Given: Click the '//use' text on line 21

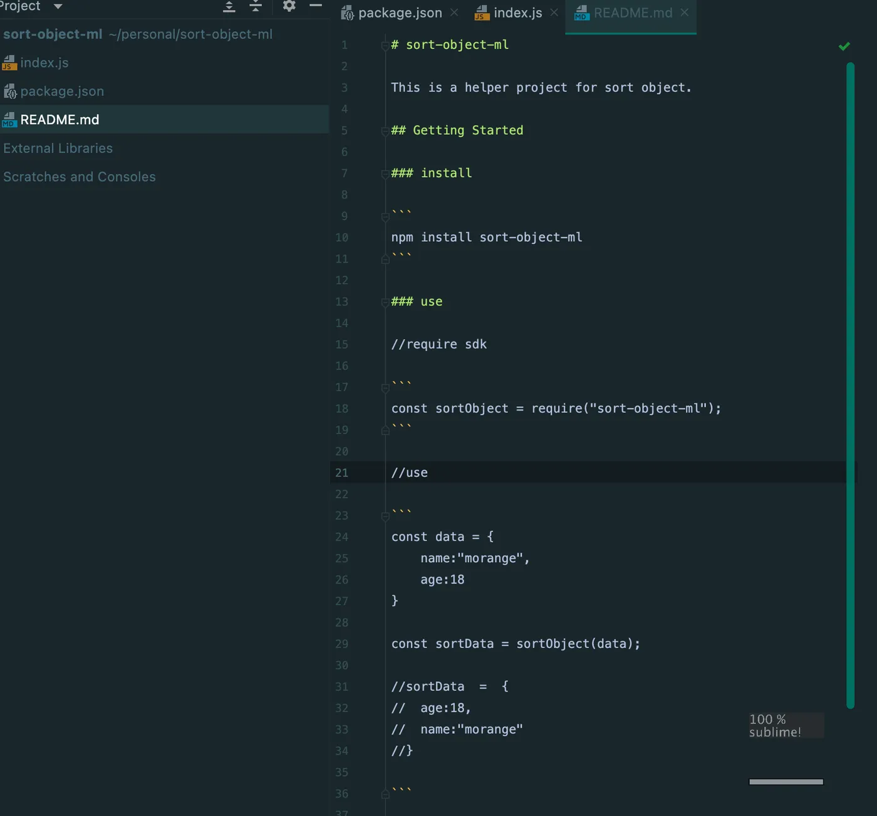Looking at the screenshot, I should tap(410, 473).
